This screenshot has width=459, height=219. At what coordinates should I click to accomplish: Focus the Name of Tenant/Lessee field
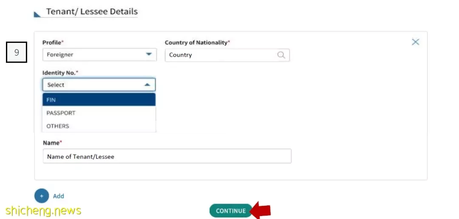click(167, 156)
